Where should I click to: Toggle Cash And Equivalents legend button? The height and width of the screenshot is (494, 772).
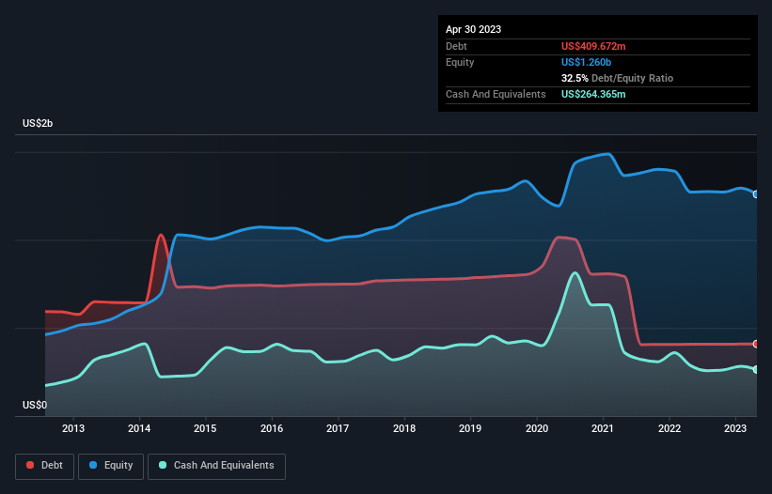tap(216, 466)
